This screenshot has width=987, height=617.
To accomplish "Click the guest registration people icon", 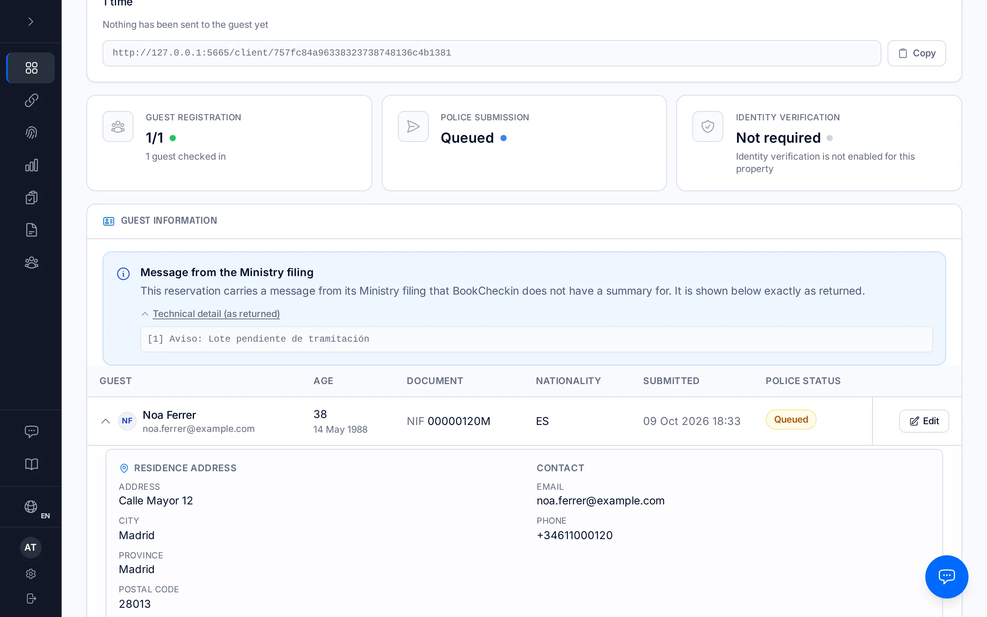I will [118, 126].
